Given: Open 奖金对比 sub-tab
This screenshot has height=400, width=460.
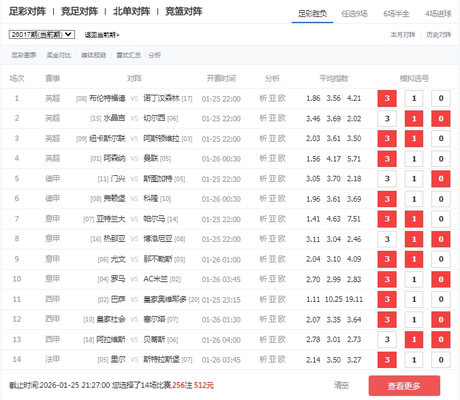Looking at the screenshot, I should coord(58,55).
